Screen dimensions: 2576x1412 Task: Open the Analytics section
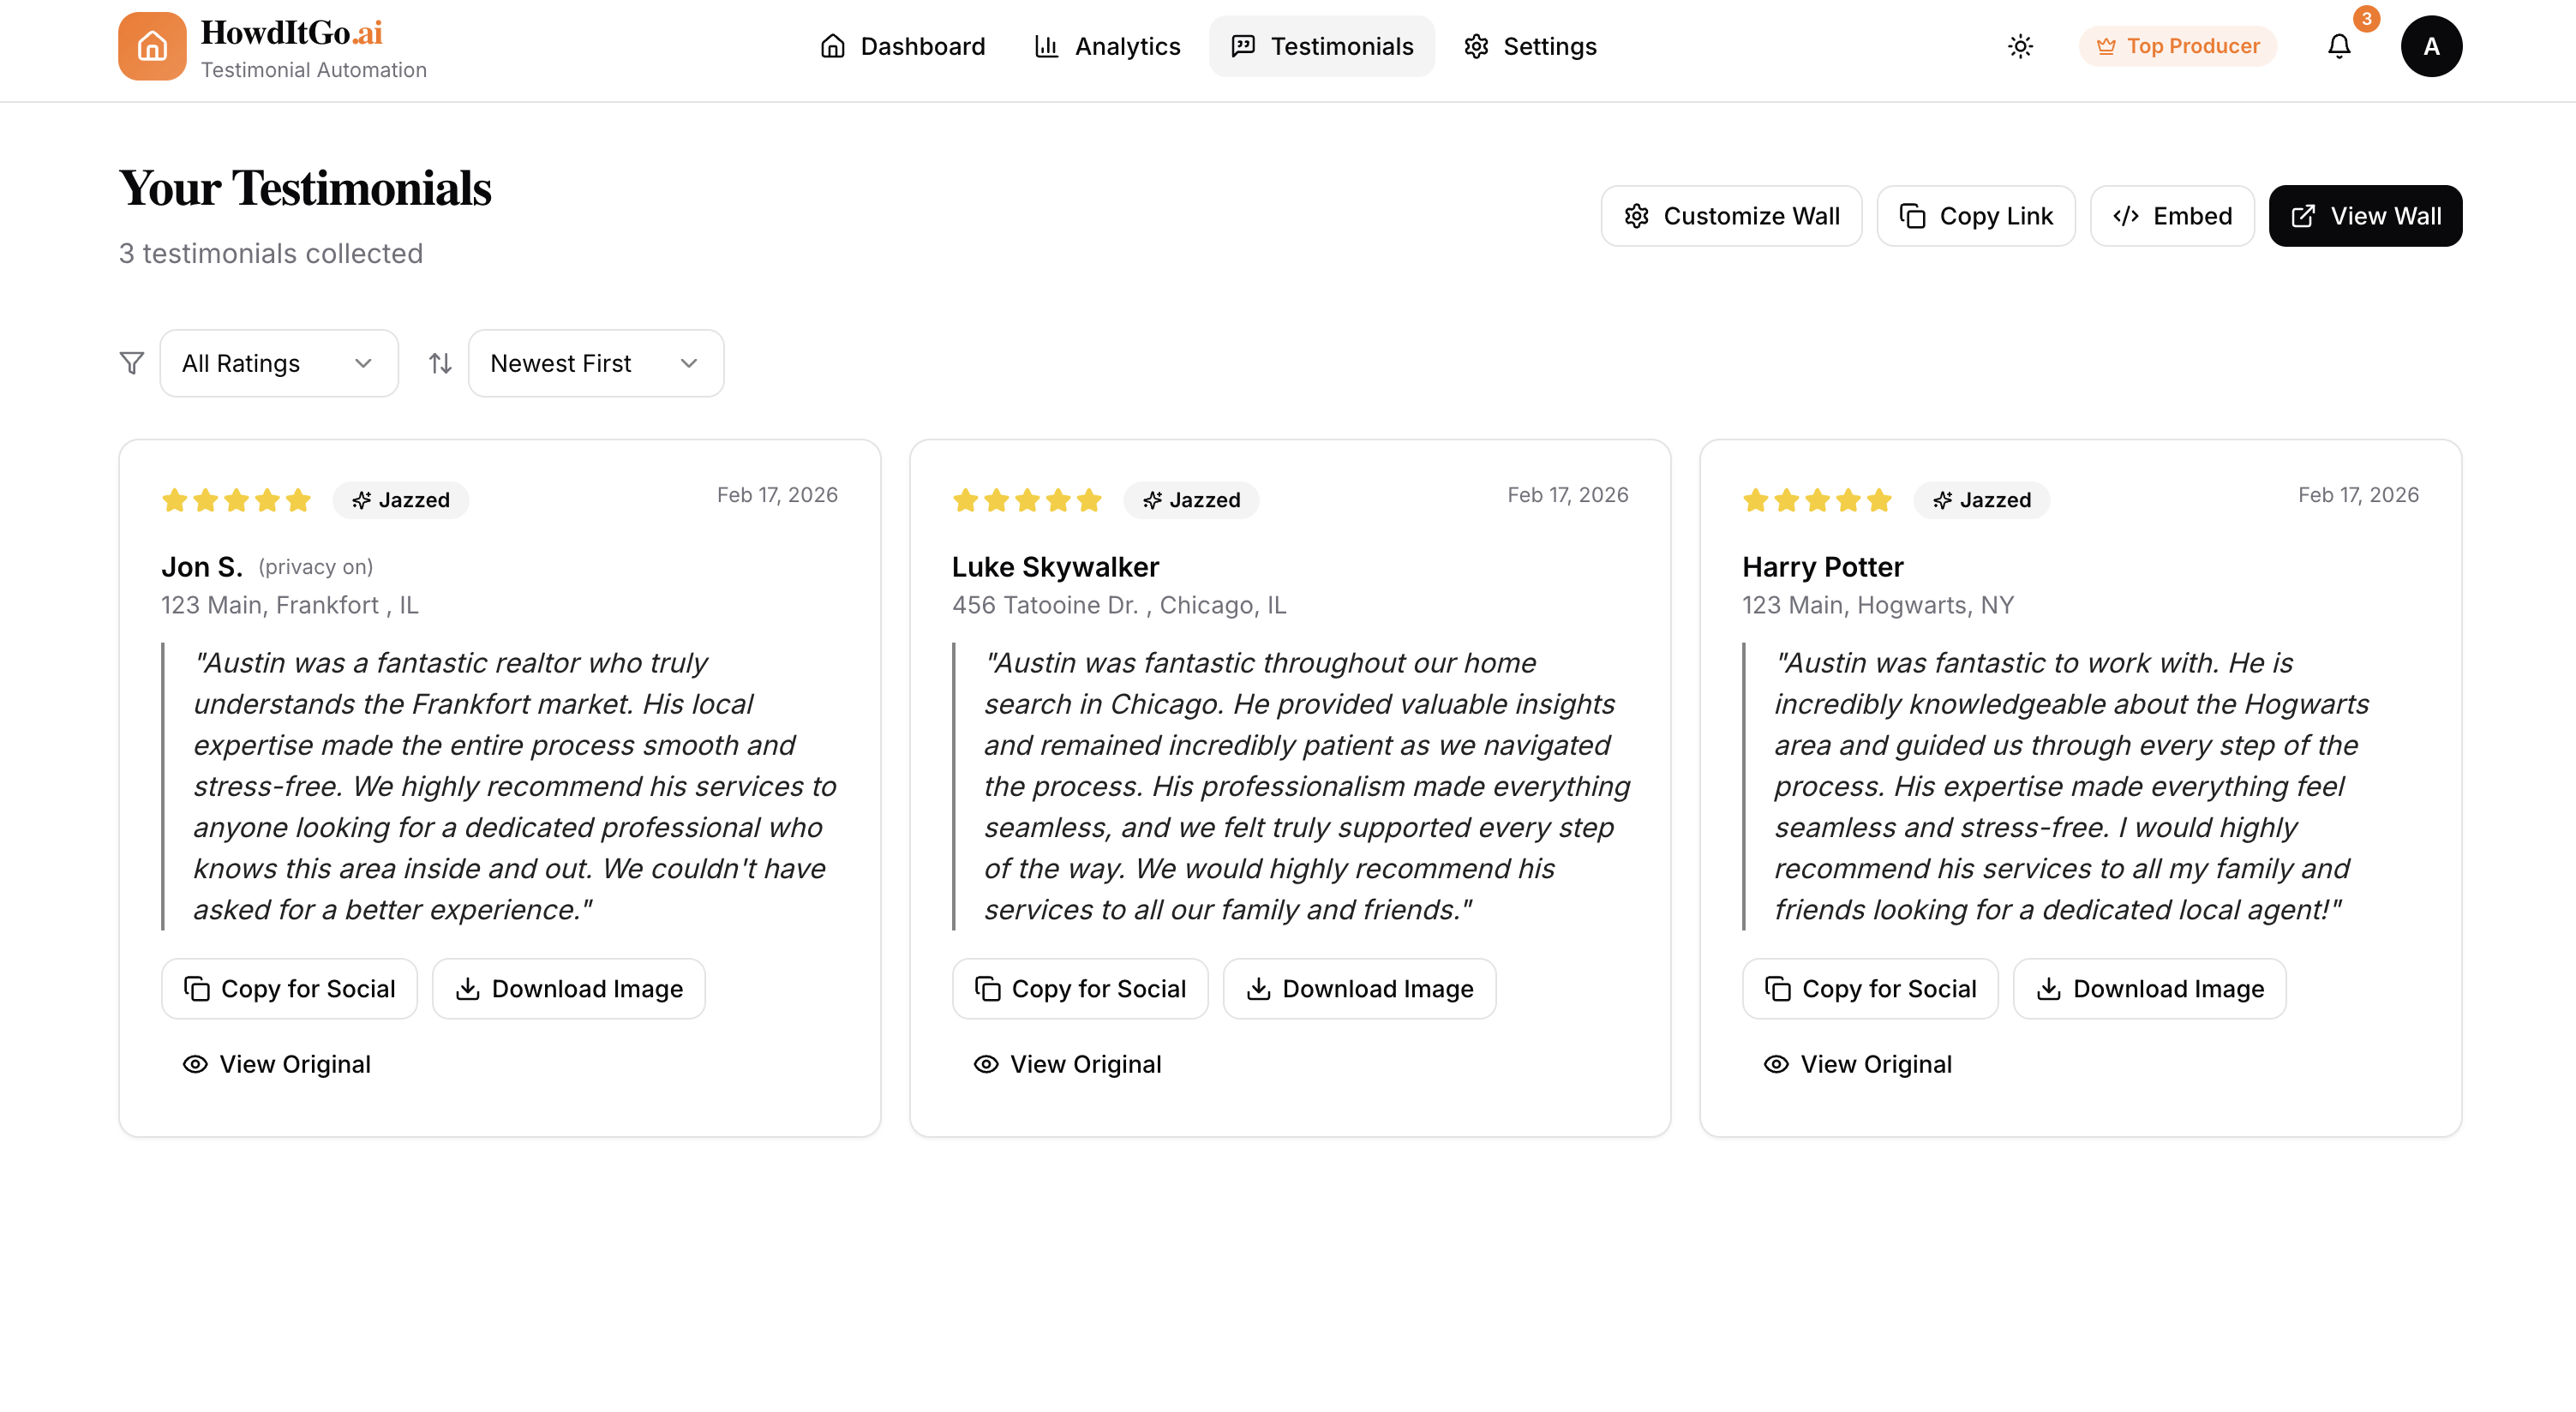click(x=1106, y=46)
